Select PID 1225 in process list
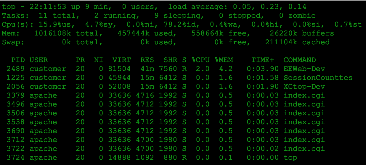This screenshot has width=366, height=165. click(16, 77)
